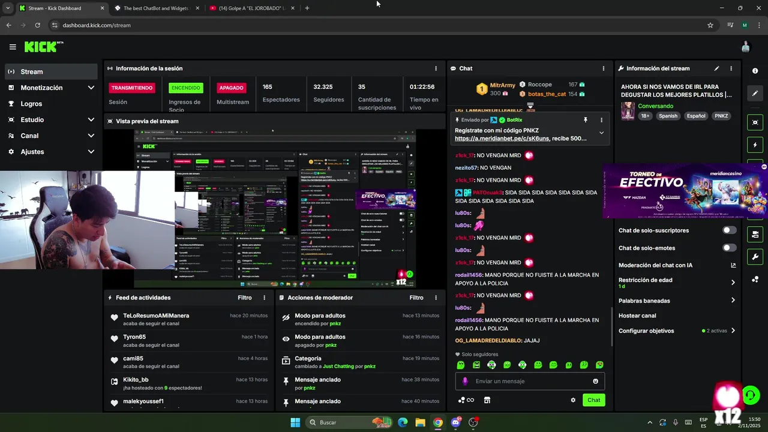The image size is (768, 432).
Task: Switch to Golpe A EL JOROBADO YouTube tab
Action: click(x=252, y=8)
